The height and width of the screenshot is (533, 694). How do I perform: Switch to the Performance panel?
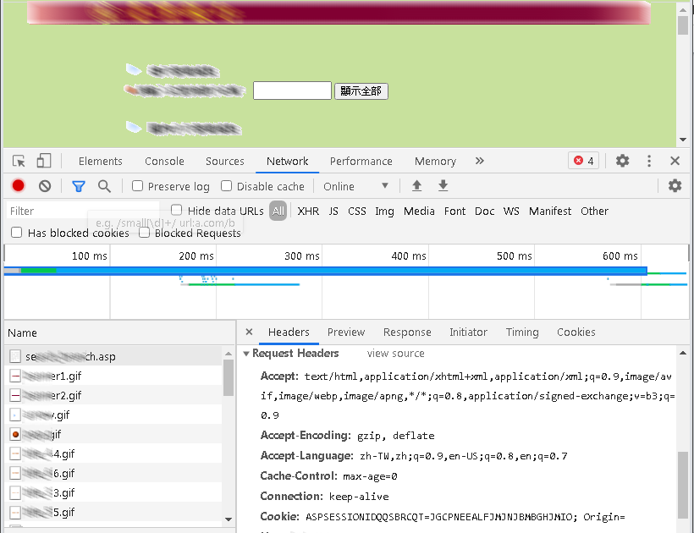click(x=361, y=161)
